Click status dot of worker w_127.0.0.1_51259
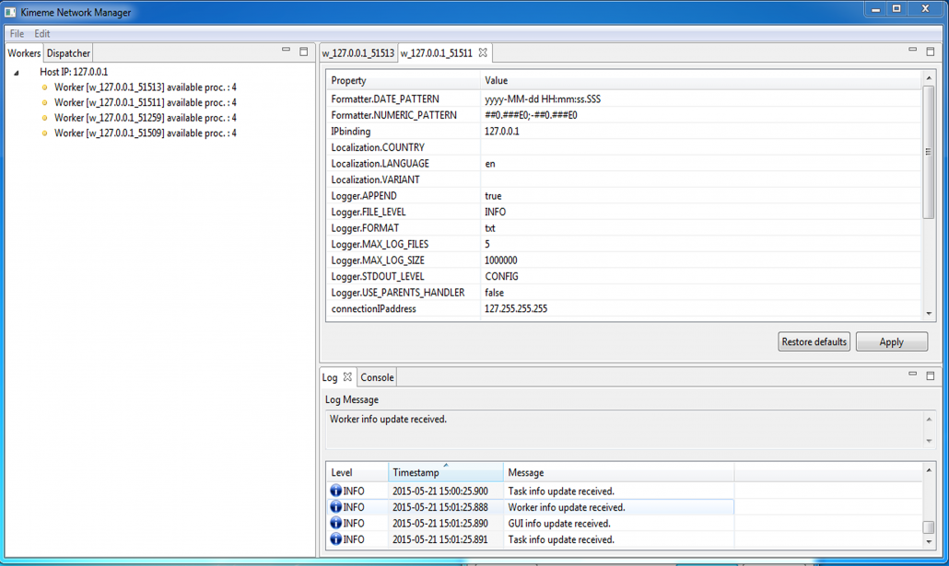 click(x=44, y=118)
